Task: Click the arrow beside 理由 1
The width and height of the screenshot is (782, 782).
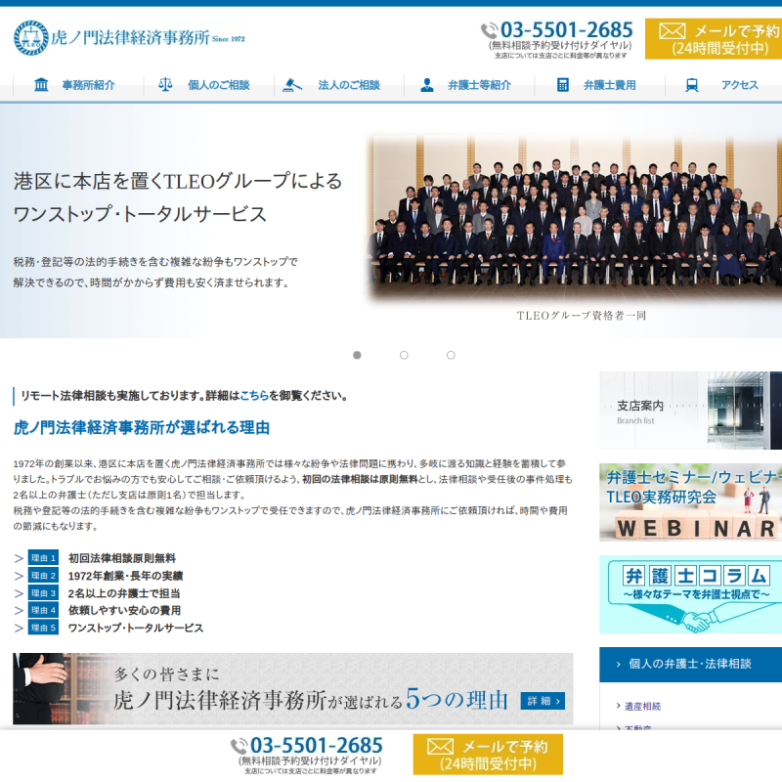Action: (19, 558)
